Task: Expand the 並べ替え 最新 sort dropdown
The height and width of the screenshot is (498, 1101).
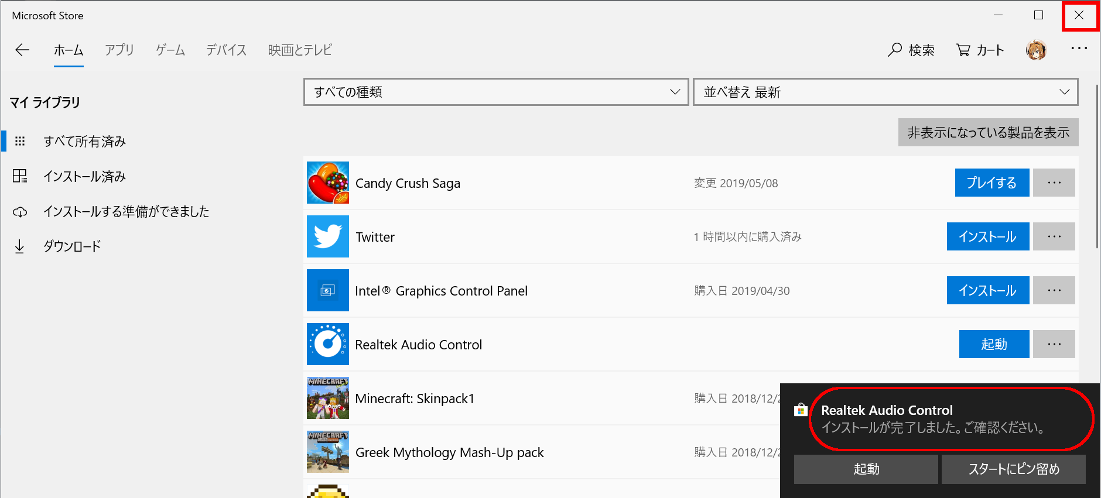Action: click(x=885, y=92)
